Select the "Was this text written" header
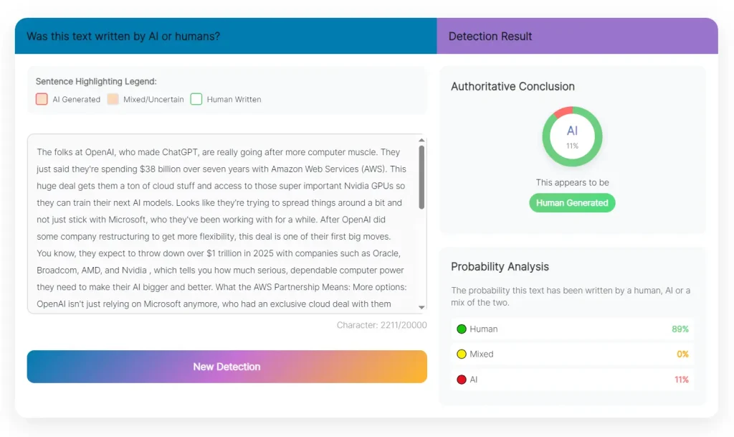 (x=225, y=36)
